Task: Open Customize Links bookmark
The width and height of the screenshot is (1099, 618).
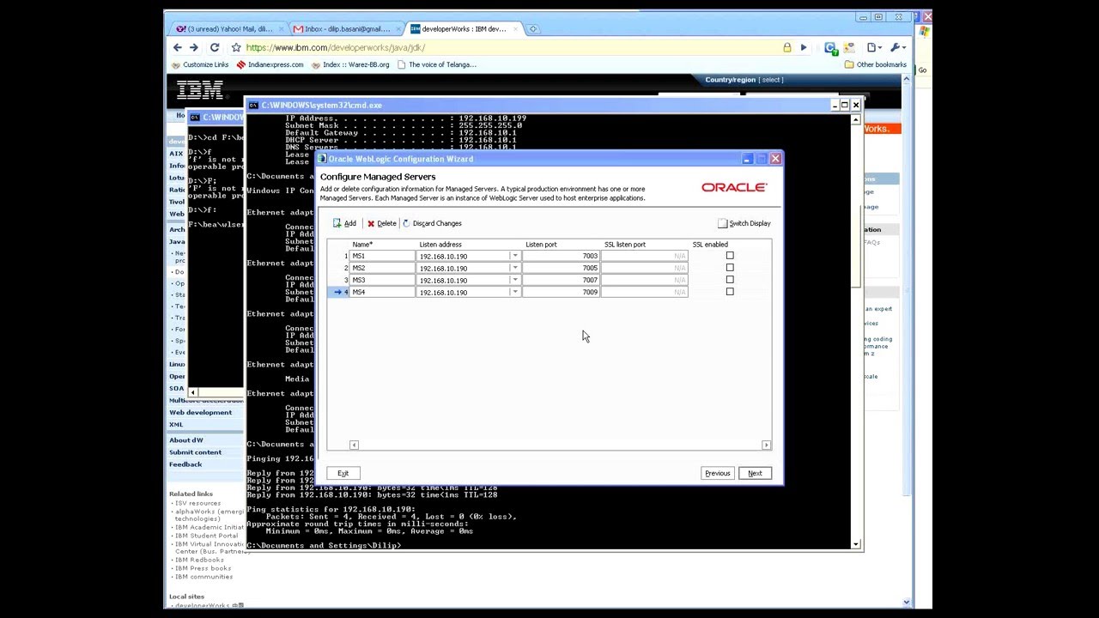Action: [200, 64]
